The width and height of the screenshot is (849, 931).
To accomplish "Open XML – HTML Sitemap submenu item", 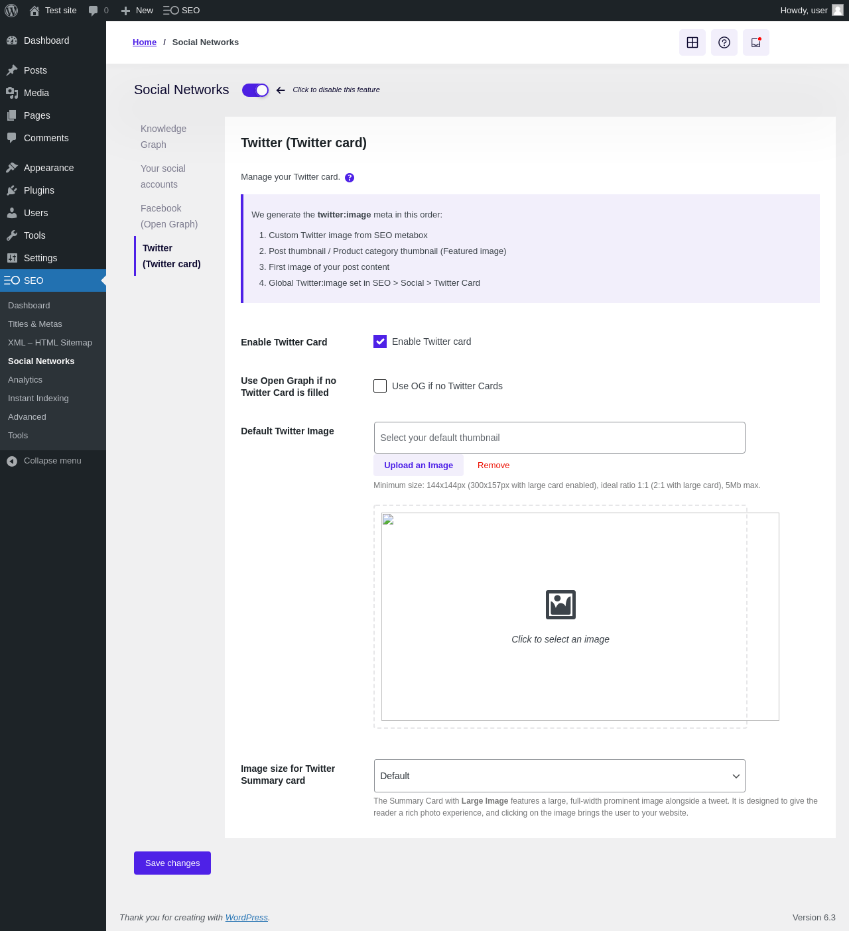I will [x=50, y=343].
